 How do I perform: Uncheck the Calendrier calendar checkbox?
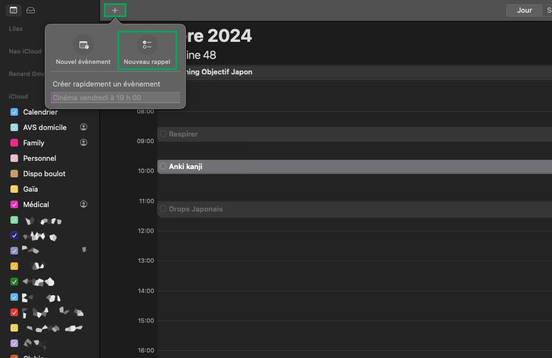pyautogui.click(x=14, y=112)
